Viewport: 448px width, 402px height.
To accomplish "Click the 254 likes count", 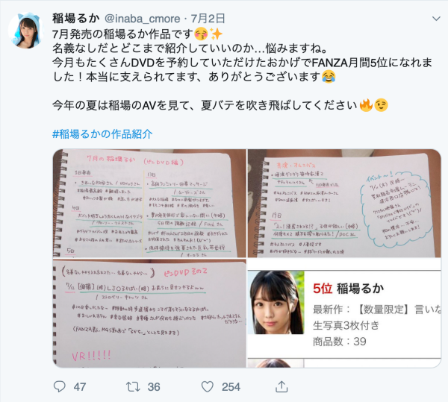I will 231,387.
